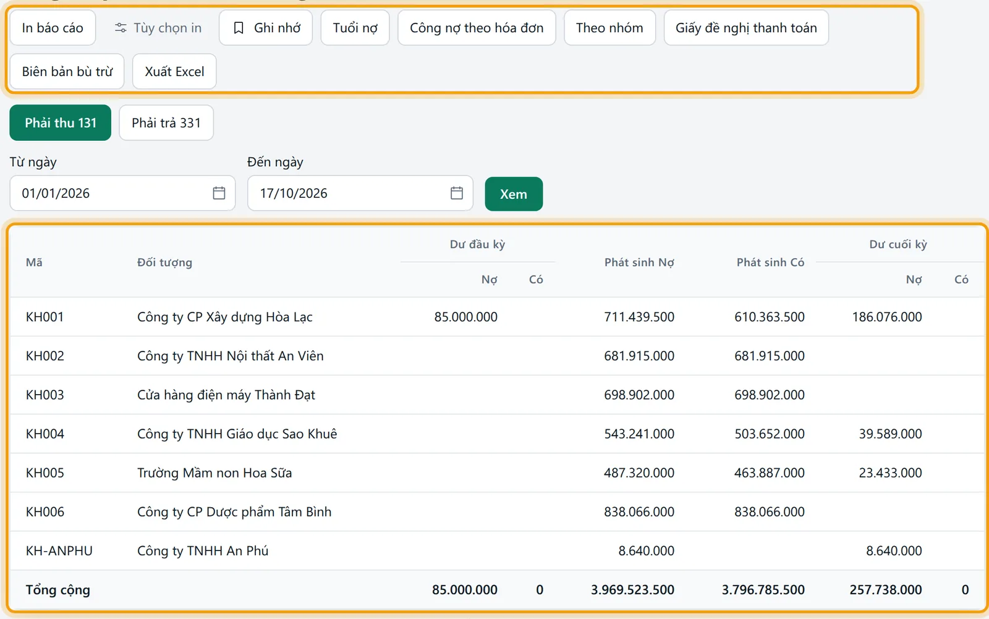This screenshot has width=989, height=619.
Task: Select the KH-ANPHU code cell
Action: 59,550
